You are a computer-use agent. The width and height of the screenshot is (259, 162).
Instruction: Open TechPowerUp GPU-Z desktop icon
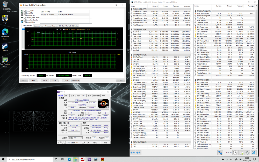tap(5, 61)
